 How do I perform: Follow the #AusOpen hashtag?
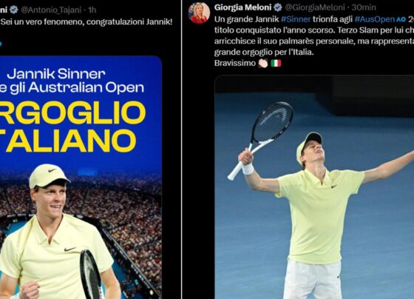click(x=375, y=19)
